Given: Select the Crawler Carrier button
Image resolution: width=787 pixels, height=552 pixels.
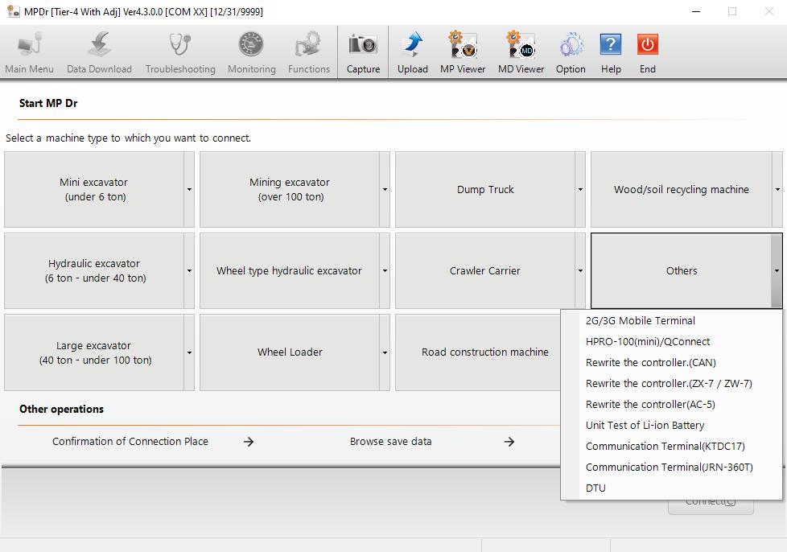Looking at the screenshot, I should (485, 271).
